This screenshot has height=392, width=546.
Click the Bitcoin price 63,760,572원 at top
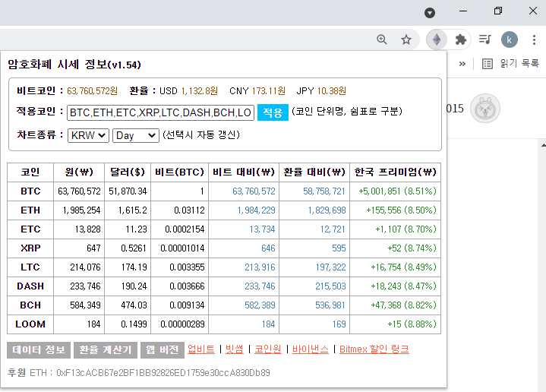click(x=93, y=91)
